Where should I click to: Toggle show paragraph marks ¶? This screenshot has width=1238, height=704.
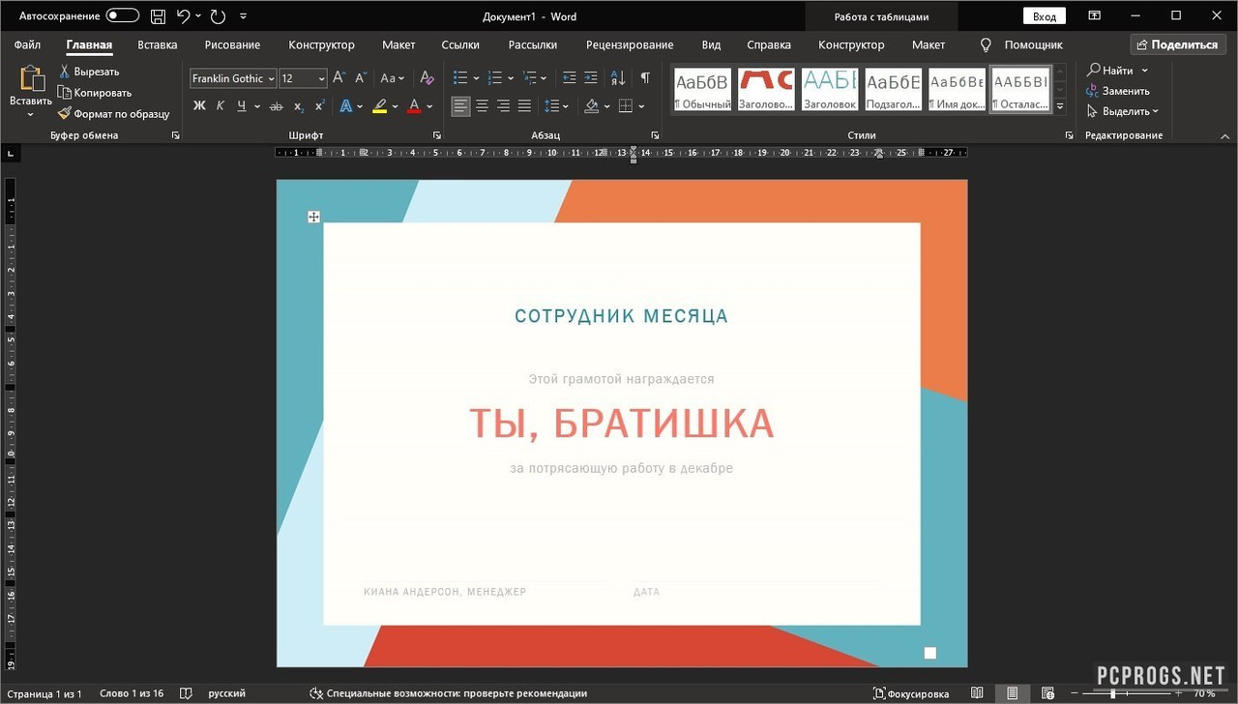[x=645, y=78]
